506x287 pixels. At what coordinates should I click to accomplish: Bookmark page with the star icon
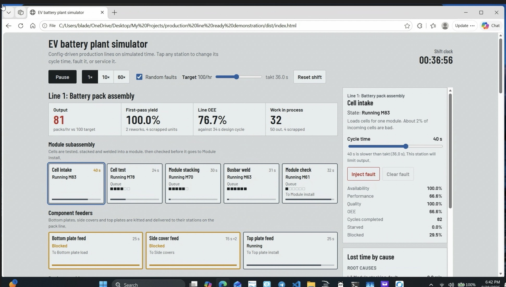[x=407, y=26]
